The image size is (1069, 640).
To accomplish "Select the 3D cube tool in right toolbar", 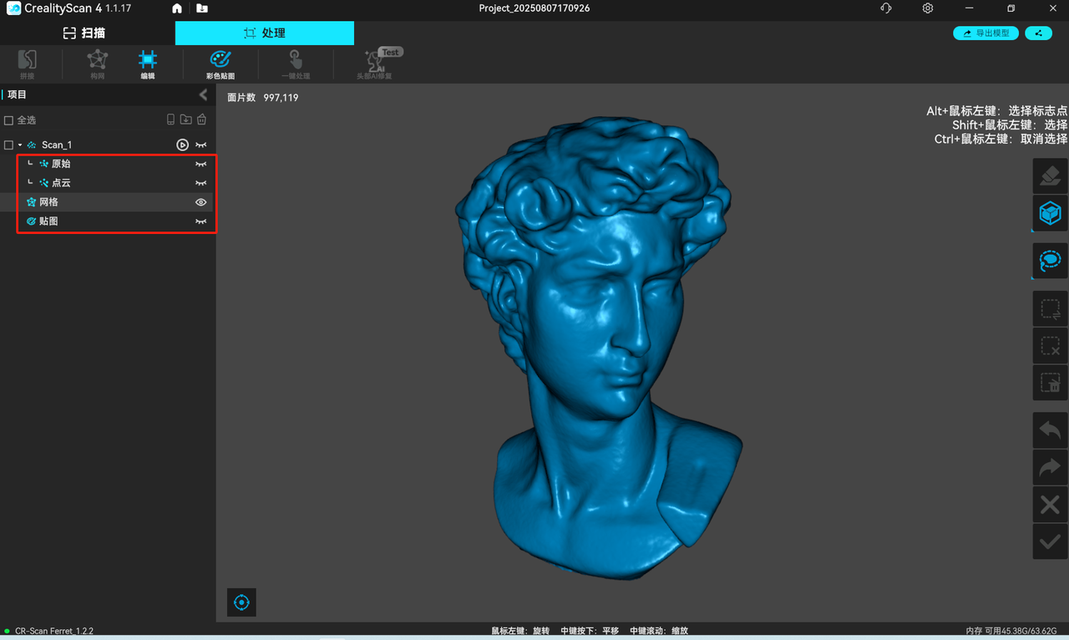I will click(1050, 213).
